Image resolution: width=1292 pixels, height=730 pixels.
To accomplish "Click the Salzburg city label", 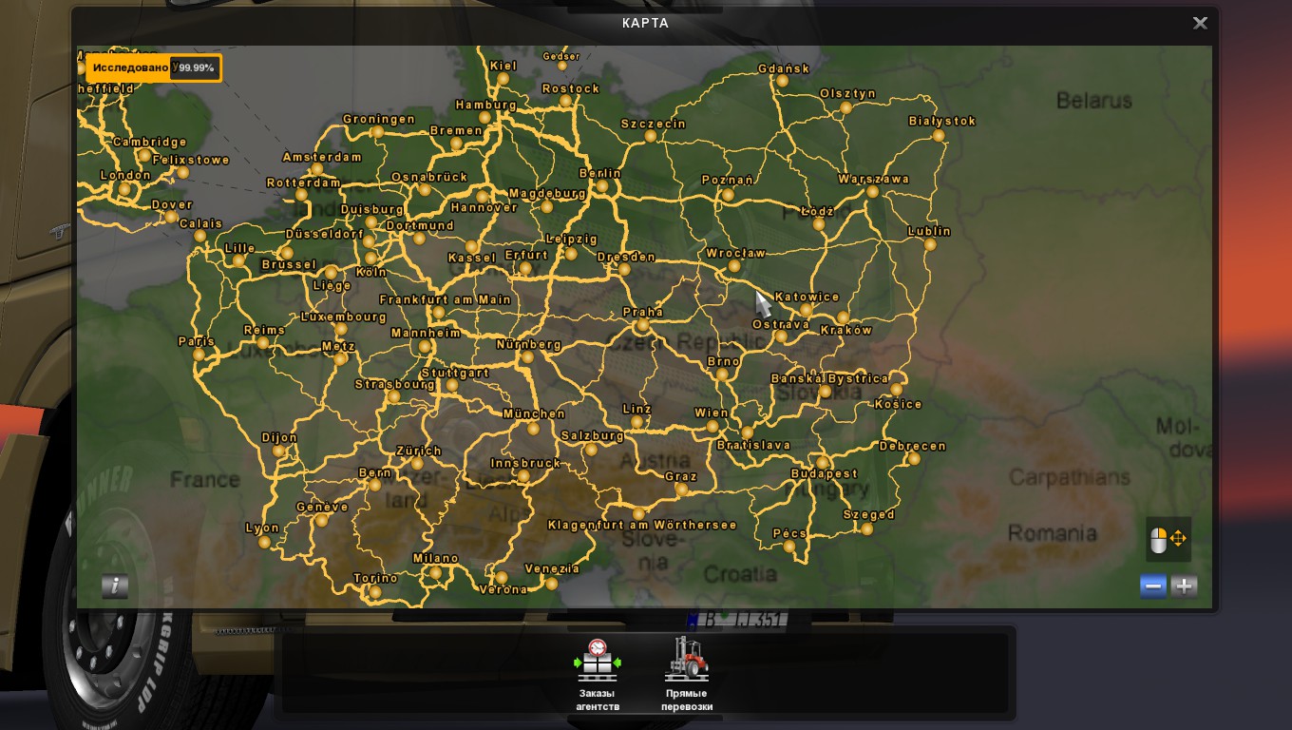I will [x=592, y=436].
